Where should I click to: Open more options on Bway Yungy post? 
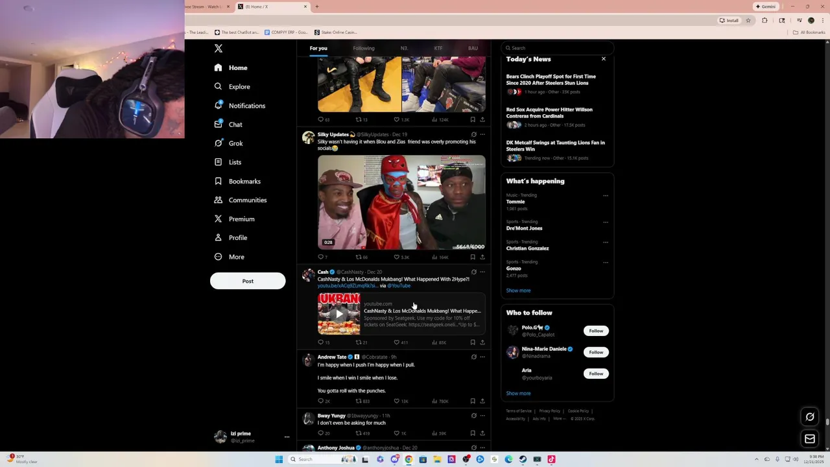pos(482,416)
